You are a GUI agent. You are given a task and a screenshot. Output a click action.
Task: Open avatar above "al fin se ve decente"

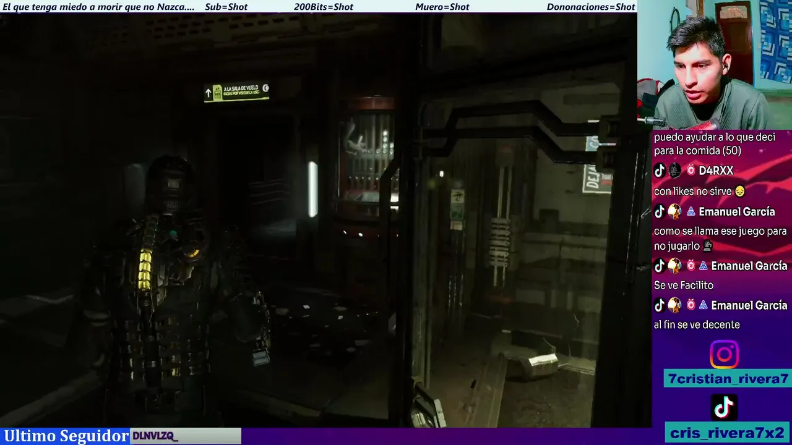674,305
